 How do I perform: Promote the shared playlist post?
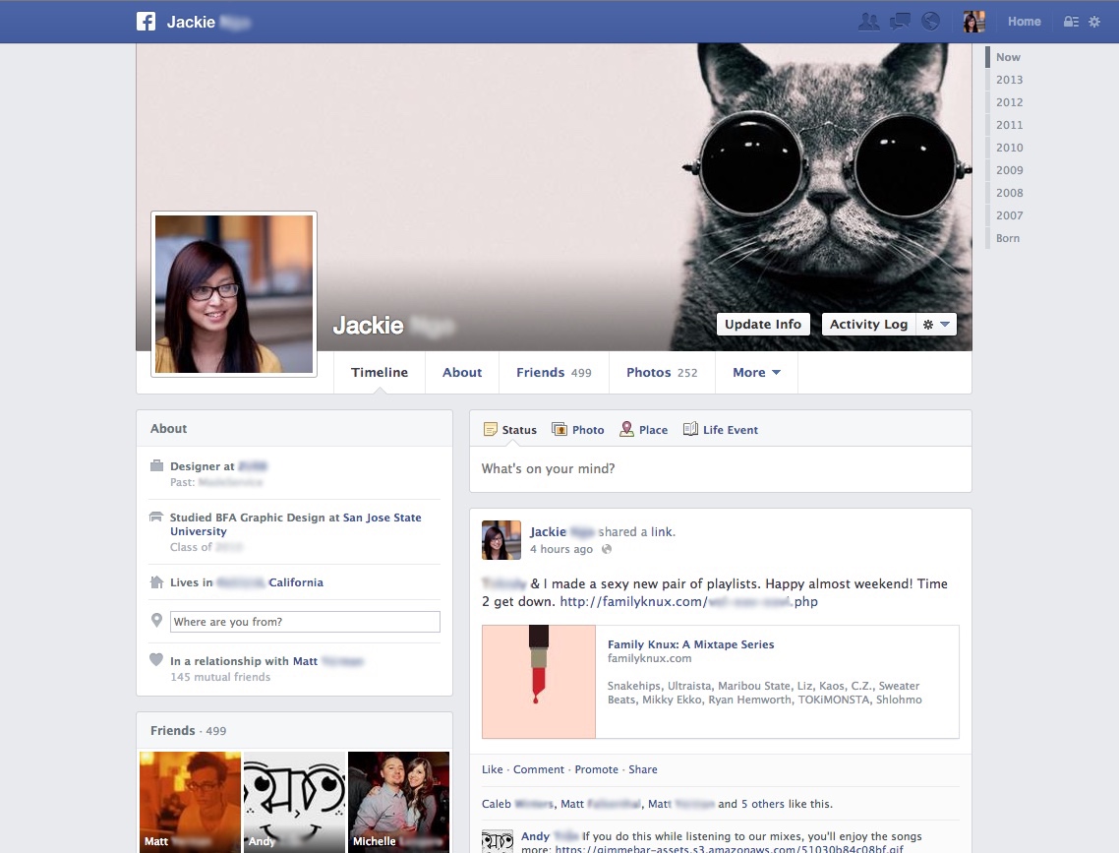click(x=596, y=769)
